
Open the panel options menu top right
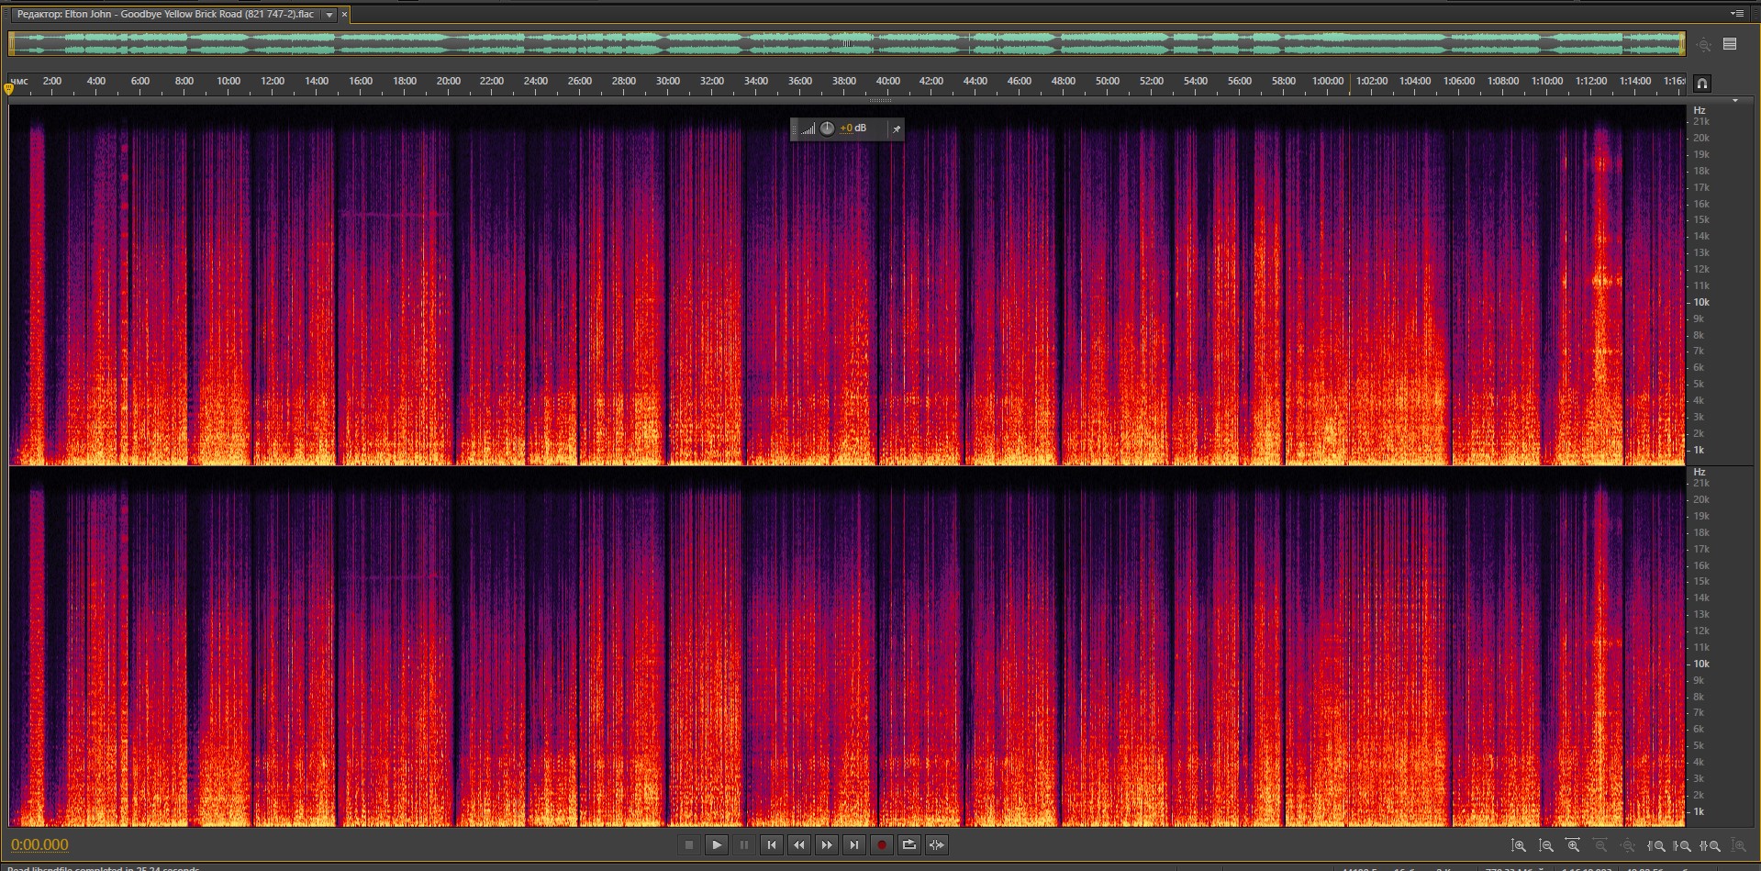pyautogui.click(x=1736, y=14)
